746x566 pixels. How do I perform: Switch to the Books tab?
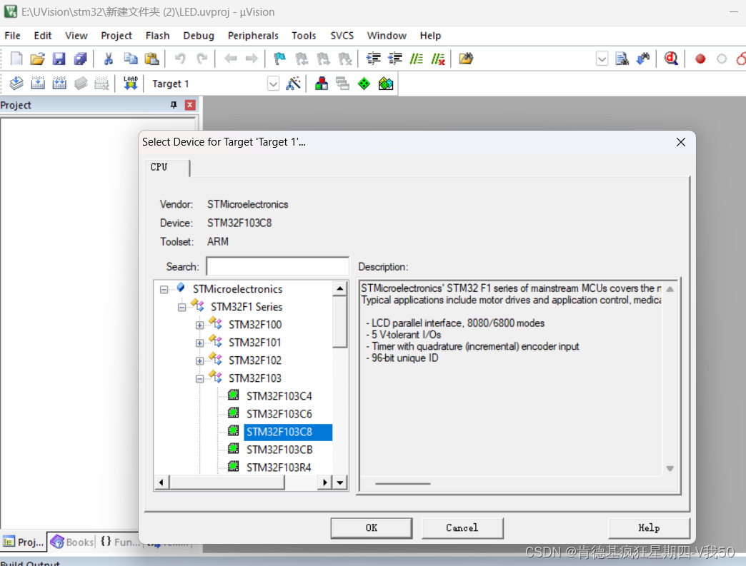tap(72, 542)
